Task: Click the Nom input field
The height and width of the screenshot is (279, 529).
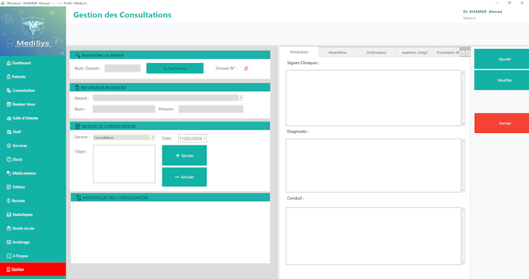Action: coord(124,109)
